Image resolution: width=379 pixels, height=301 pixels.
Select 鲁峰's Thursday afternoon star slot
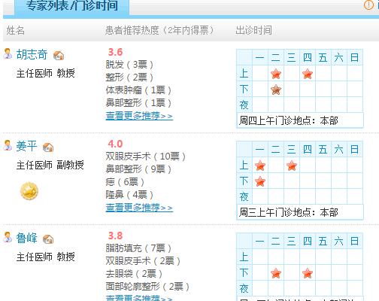pos(308,273)
